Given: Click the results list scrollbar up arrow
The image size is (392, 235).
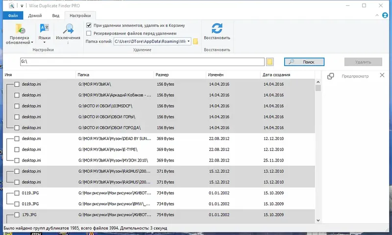Looking at the screenshot, I should [318, 82].
